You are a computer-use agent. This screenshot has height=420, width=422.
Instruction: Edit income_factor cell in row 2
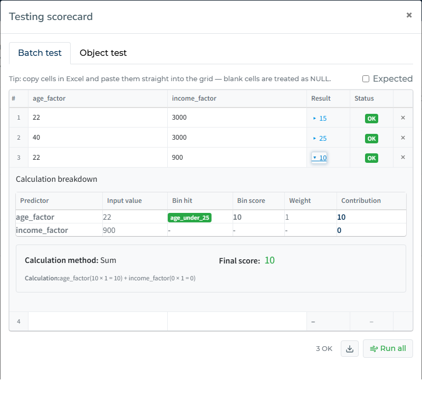[x=237, y=138]
